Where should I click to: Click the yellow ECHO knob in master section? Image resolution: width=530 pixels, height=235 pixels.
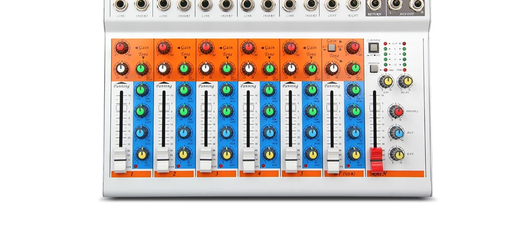click(x=386, y=81)
